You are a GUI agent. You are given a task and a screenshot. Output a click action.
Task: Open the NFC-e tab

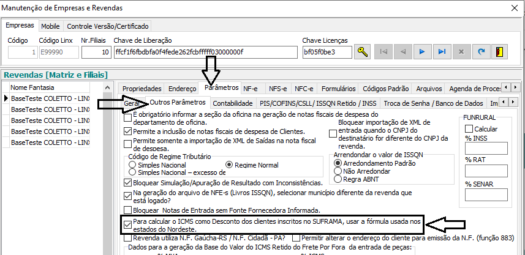point(304,89)
